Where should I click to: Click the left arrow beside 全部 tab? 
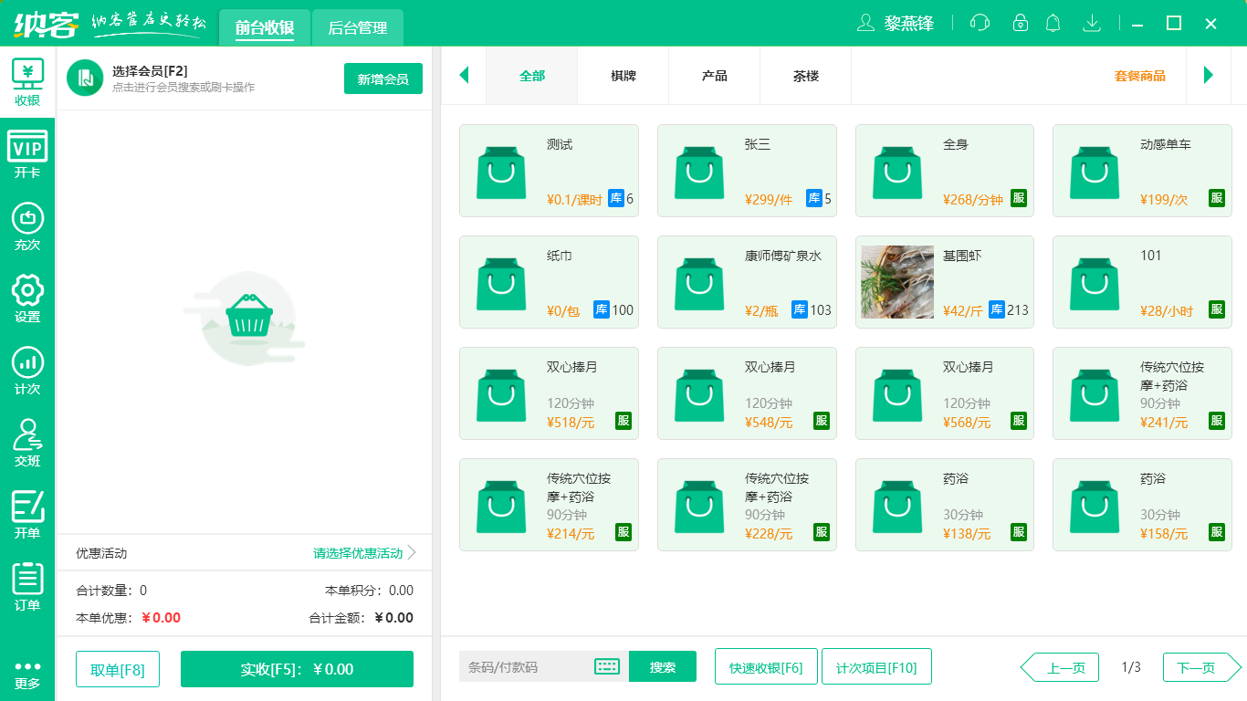[464, 76]
